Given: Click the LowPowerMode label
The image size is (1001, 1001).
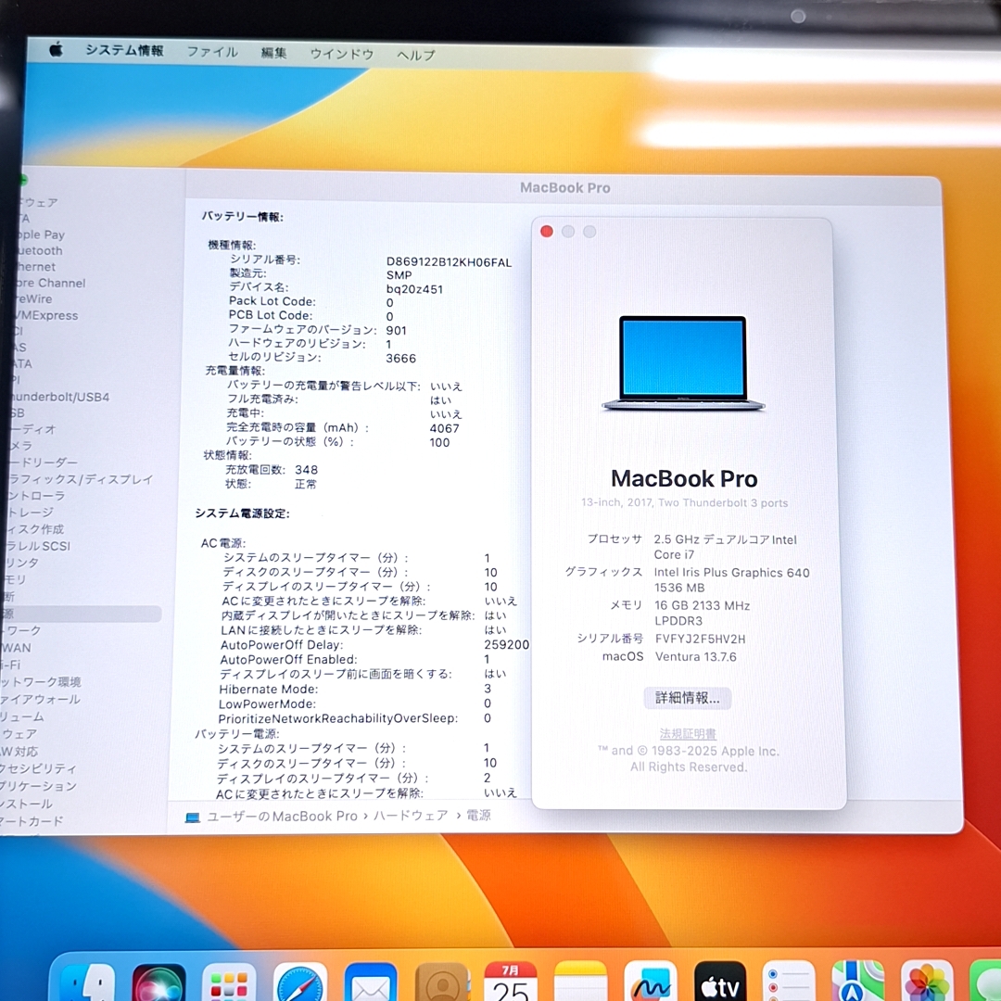Looking at the screenshot, I should (267, 704).
